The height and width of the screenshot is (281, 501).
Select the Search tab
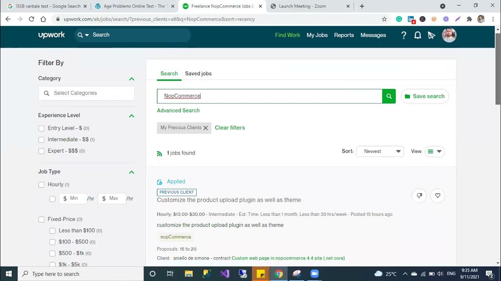click(169, 73)
